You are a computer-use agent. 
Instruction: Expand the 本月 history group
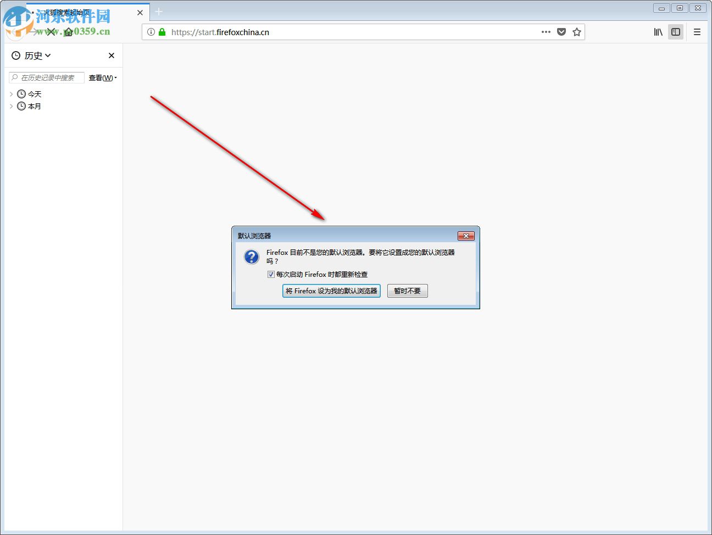point(12,106)
